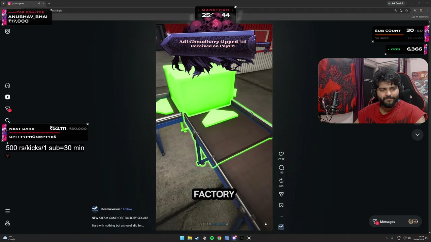Like the reel with the heart icon
The image size is (431, 242).
point(281,154)
